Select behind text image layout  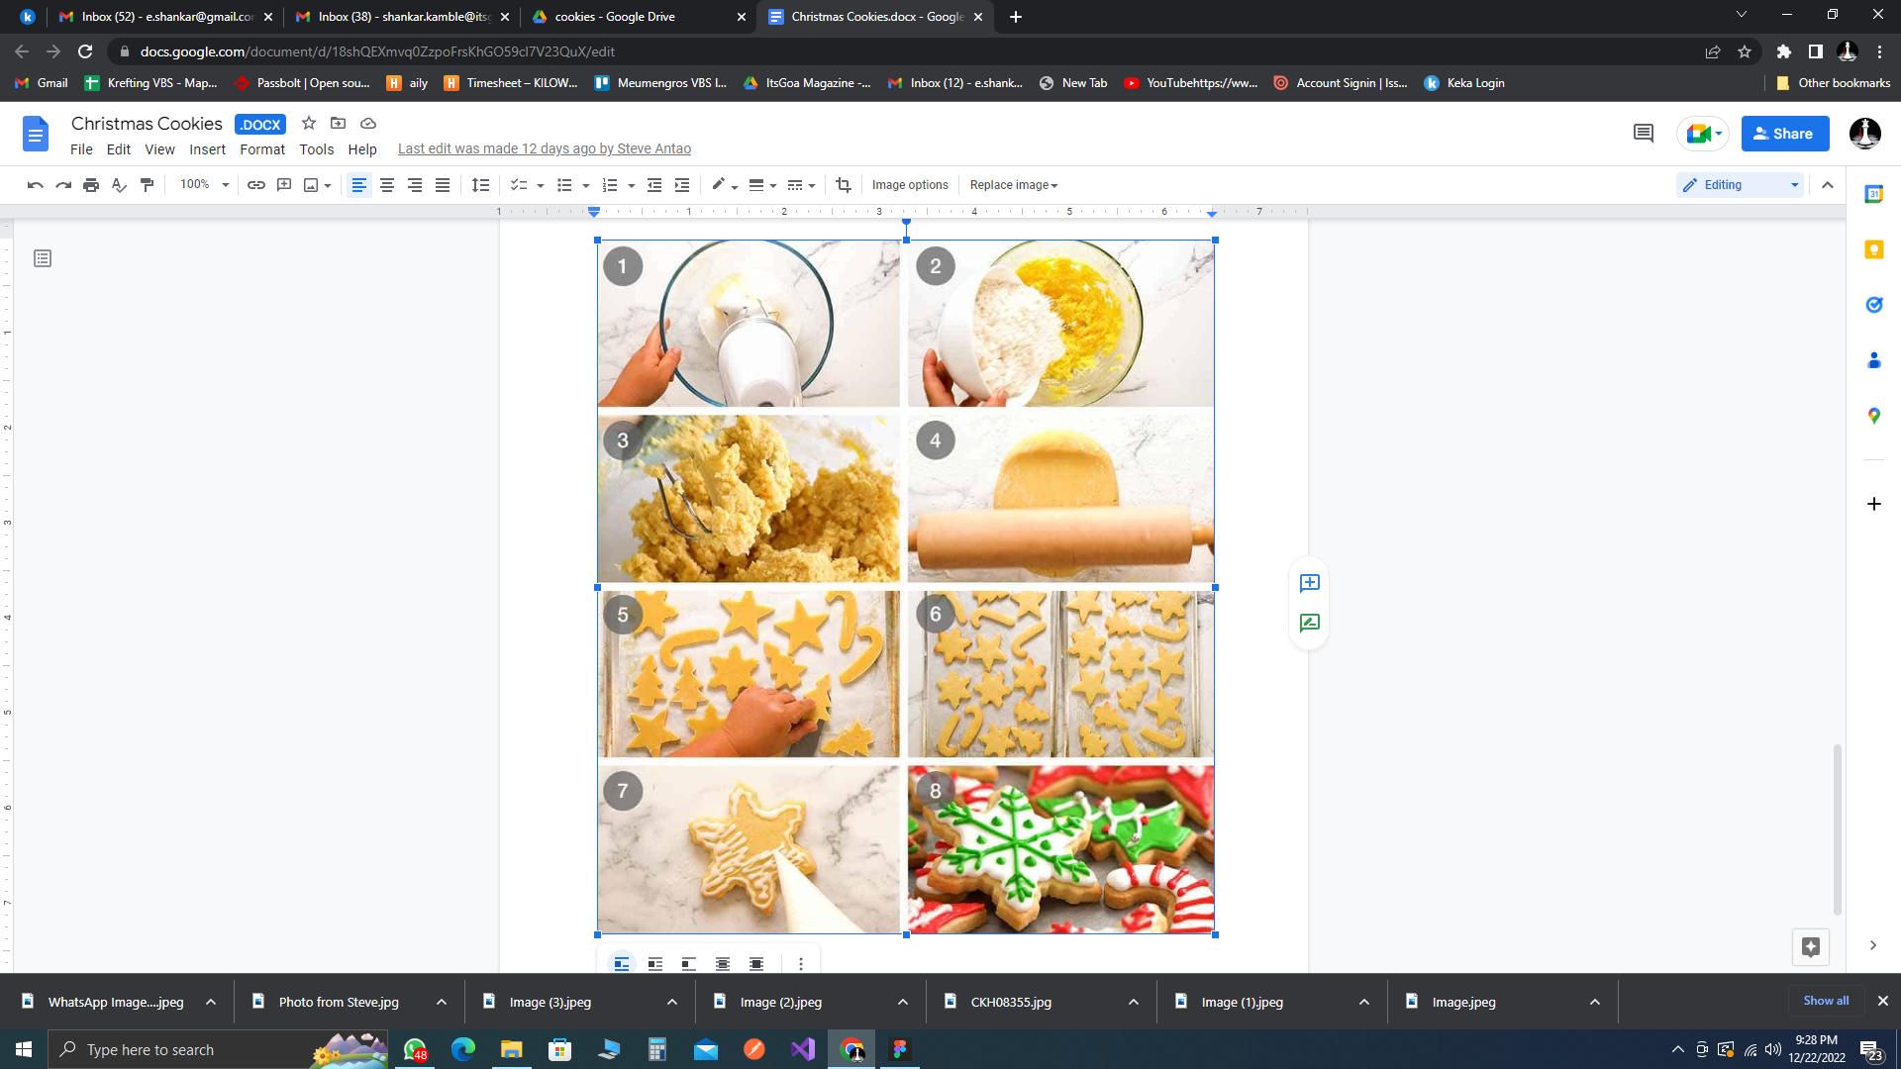coord(723,963)
